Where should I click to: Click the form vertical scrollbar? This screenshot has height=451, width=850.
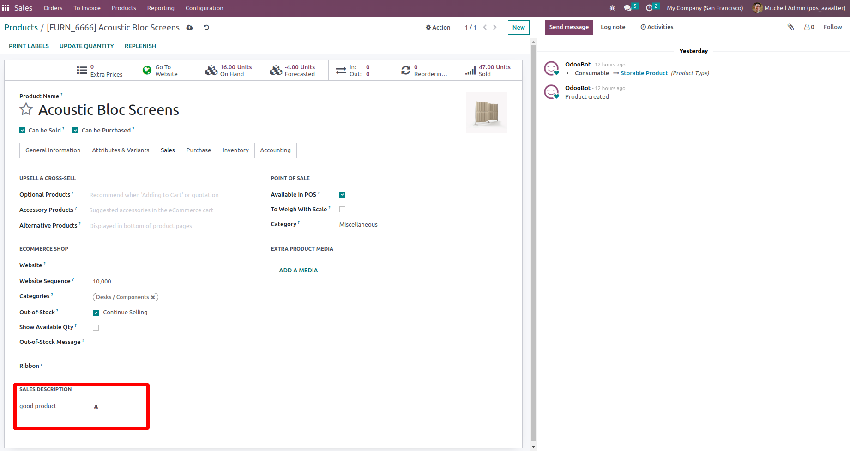click(x=533, y=243)
